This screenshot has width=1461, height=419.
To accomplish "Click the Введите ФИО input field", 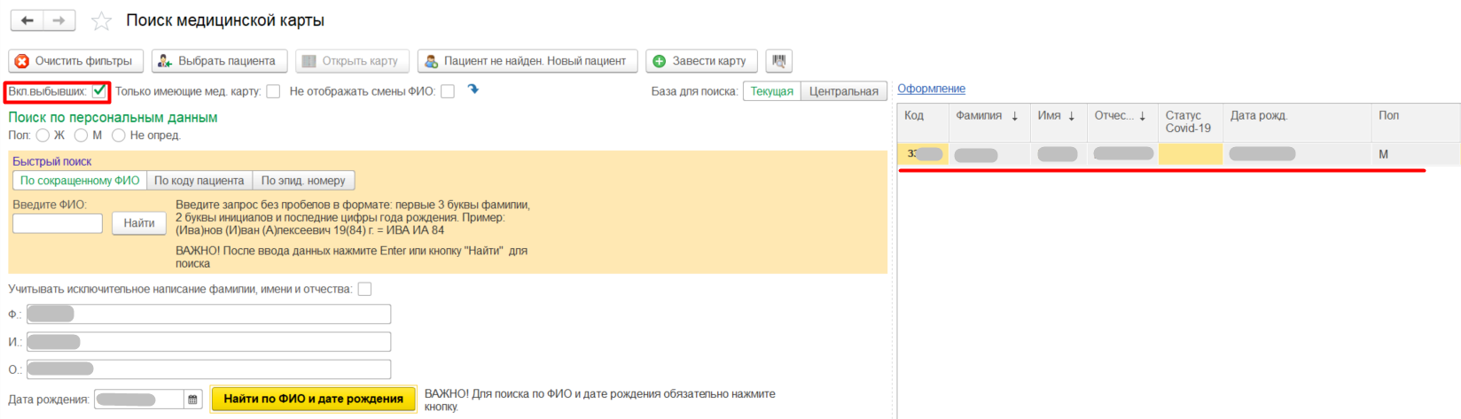I will tap(58, 223).
